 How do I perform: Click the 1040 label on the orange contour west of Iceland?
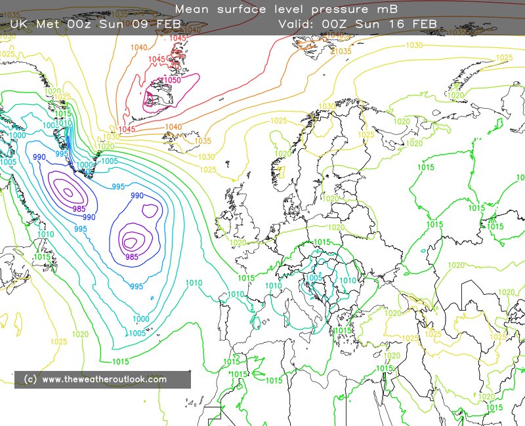coord(173,126)
